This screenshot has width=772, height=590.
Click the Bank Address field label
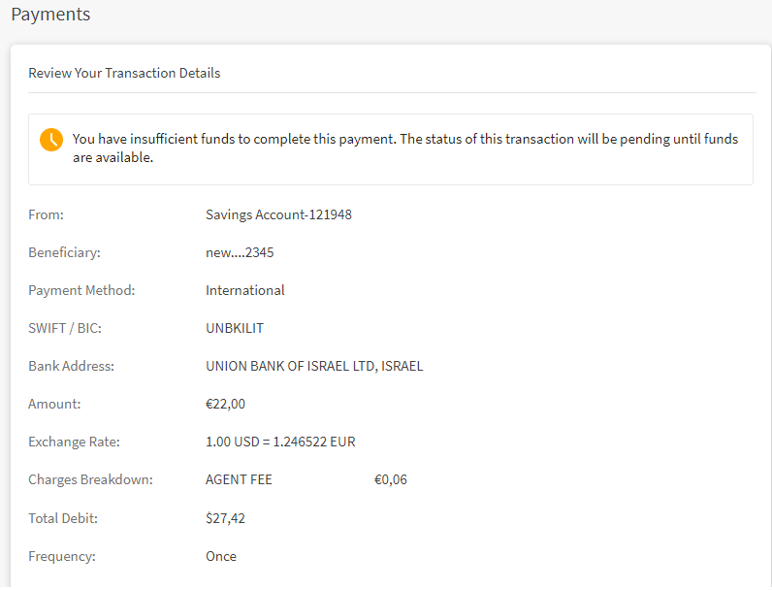[x=71, y=366]
